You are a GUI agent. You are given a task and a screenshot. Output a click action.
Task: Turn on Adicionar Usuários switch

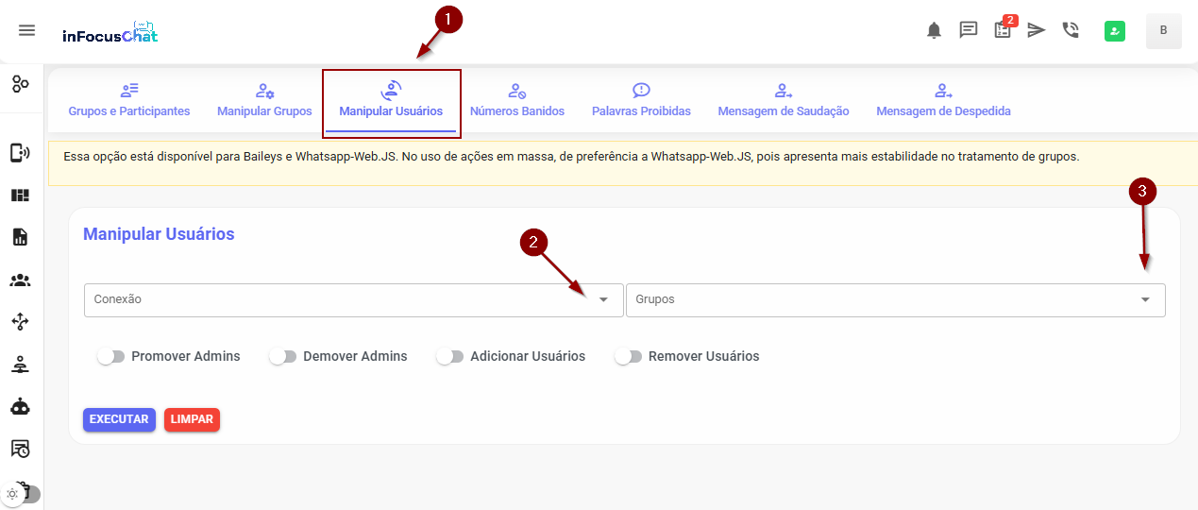[449, 357]
